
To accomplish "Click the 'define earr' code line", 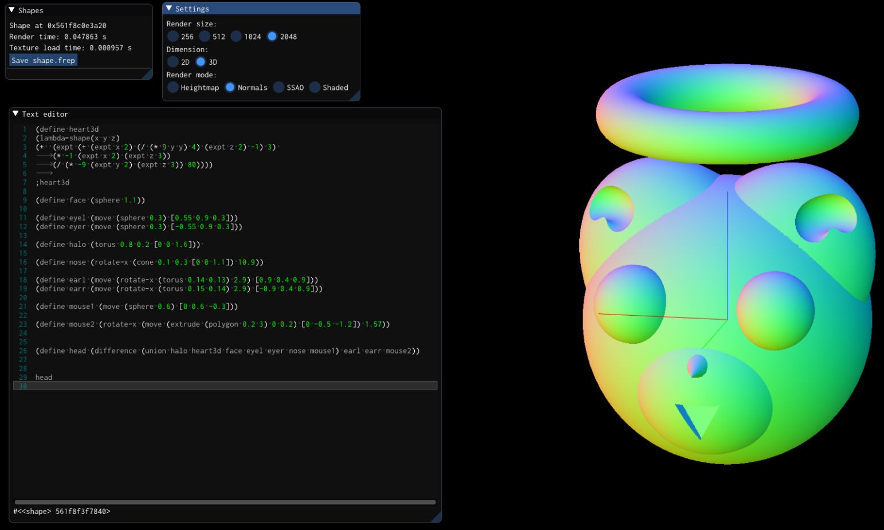I will [179, 289].
